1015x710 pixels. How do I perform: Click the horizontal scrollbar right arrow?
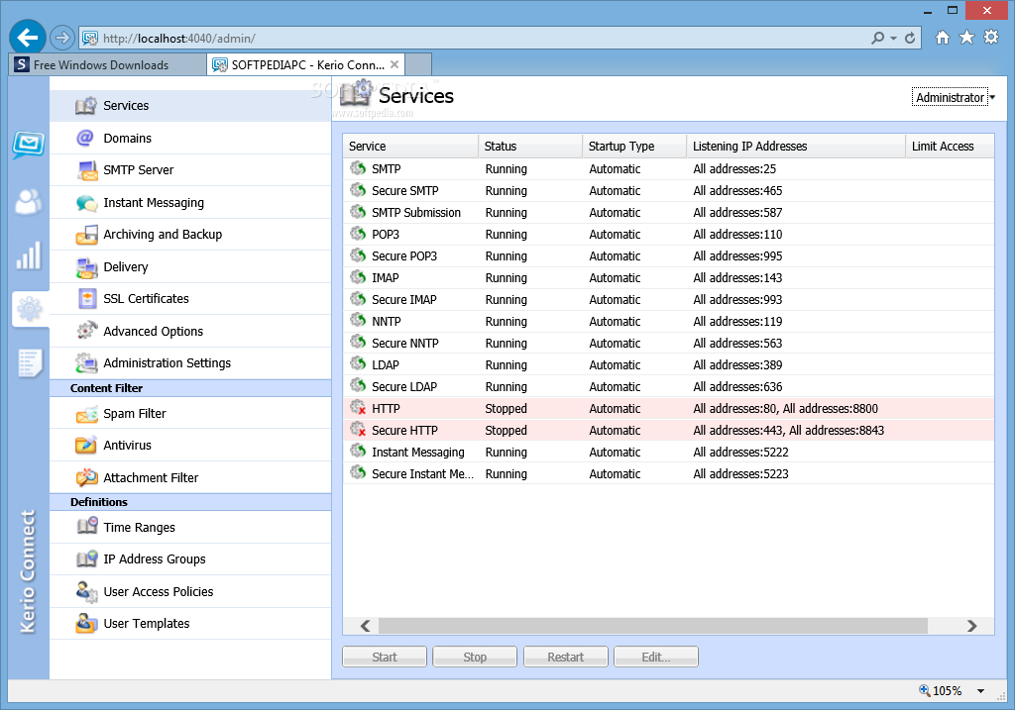click(971, 626)
